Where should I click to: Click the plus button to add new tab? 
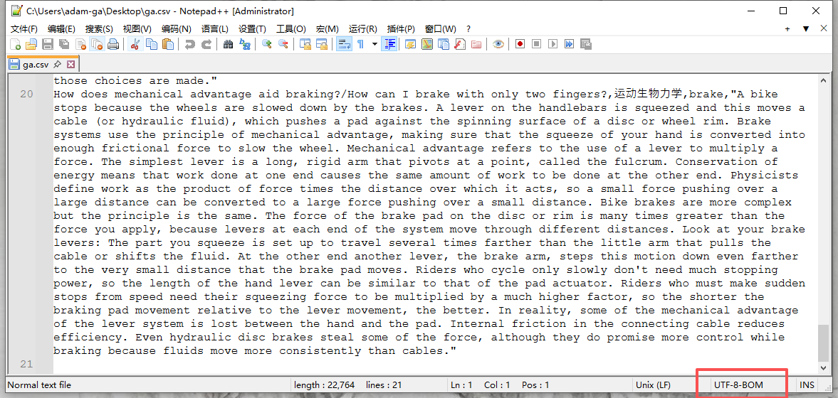(x=787, y=29)
